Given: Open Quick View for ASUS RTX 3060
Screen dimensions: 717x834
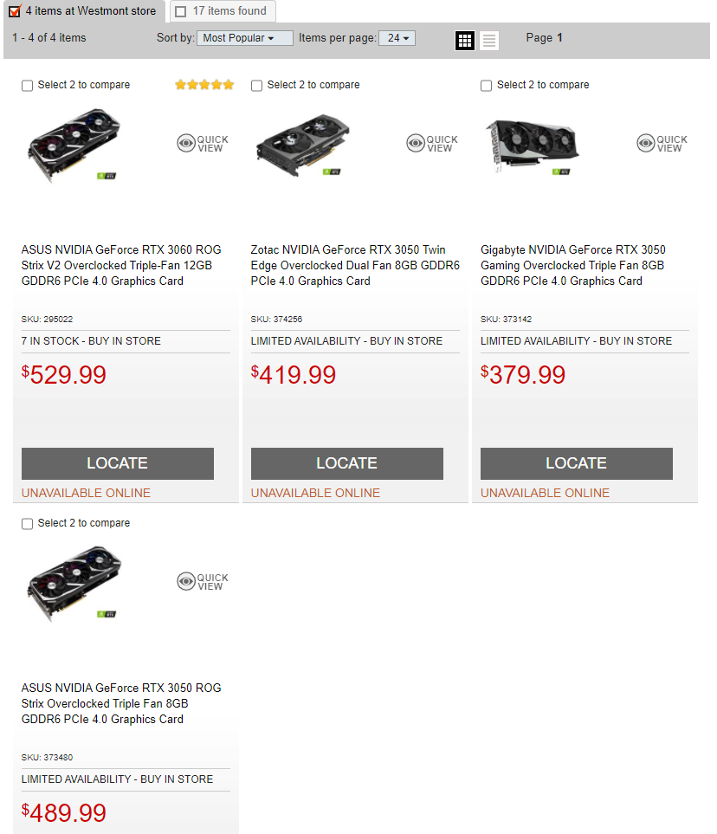Looking at the screenshot, I should click(203, 143).
